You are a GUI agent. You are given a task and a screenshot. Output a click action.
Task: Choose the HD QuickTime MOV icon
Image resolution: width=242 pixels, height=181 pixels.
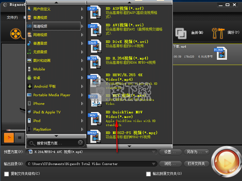(95, 119)
